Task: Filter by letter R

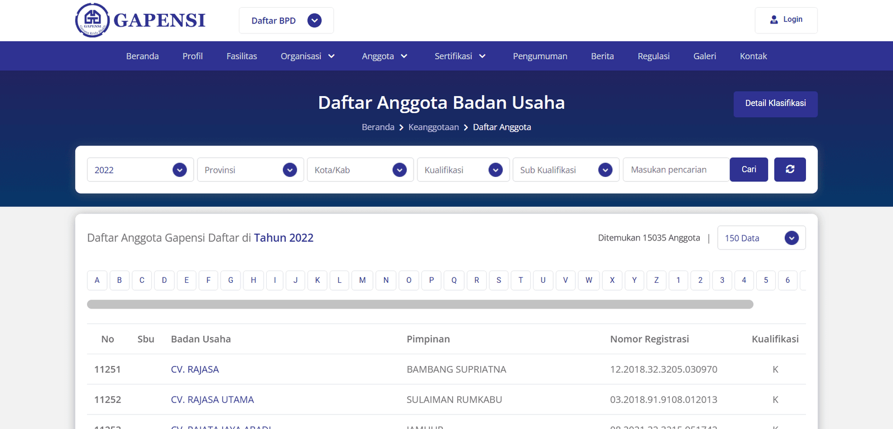Action: [477, 280]
